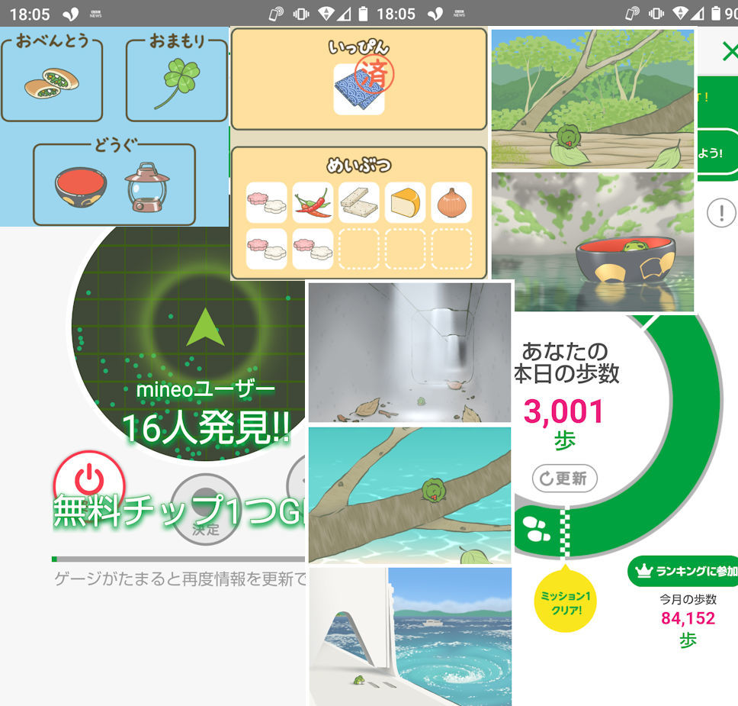View the frog in floating bowl photo
Screen dimensions: 738x706
(x=592, y=242)
